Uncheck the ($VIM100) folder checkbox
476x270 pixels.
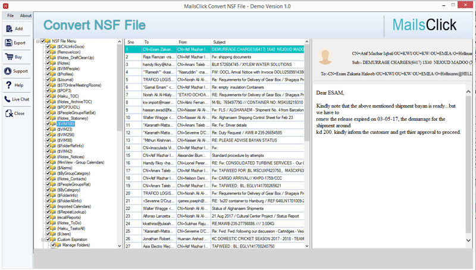pyautogui.click(x=48, y=124)
